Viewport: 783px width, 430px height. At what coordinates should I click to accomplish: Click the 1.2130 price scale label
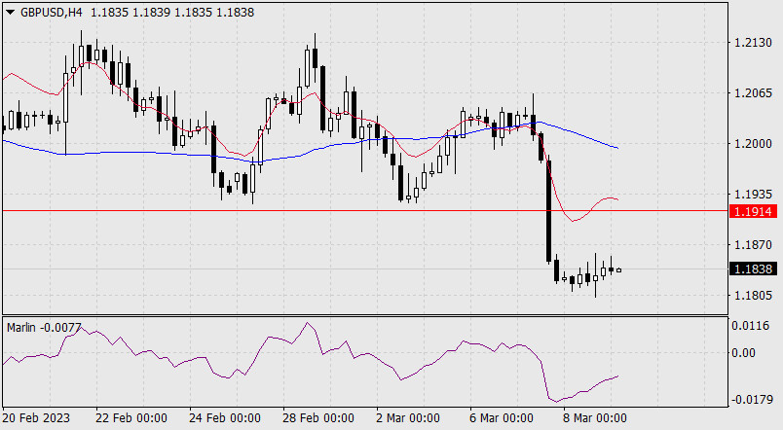click(753, 43)
